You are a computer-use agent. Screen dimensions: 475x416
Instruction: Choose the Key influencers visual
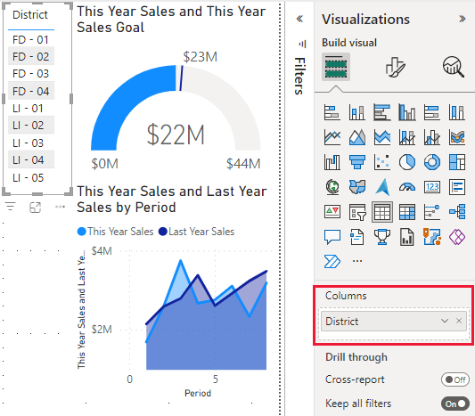(432, 212)
